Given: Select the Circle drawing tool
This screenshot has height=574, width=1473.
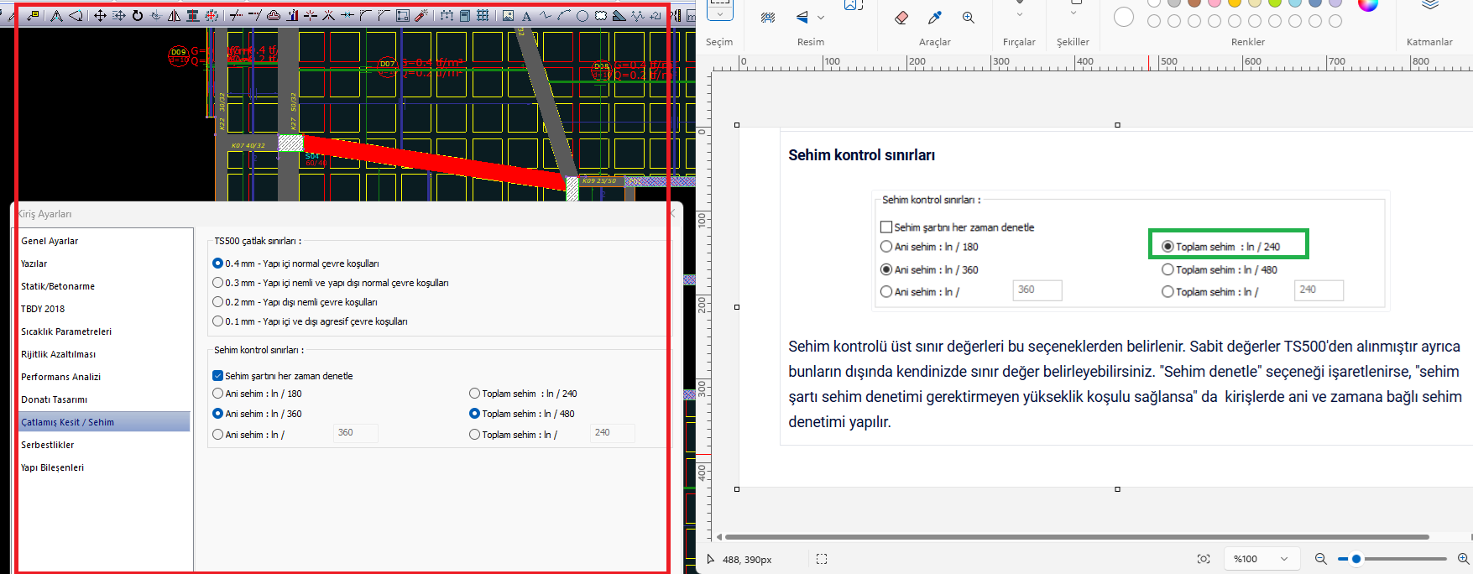Looking at the screenshot, I should 582,15.
